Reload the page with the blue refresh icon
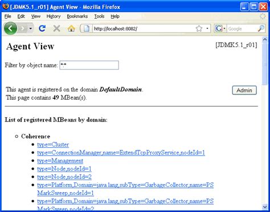Screen dimensions: 270x212 pos(42,28)
